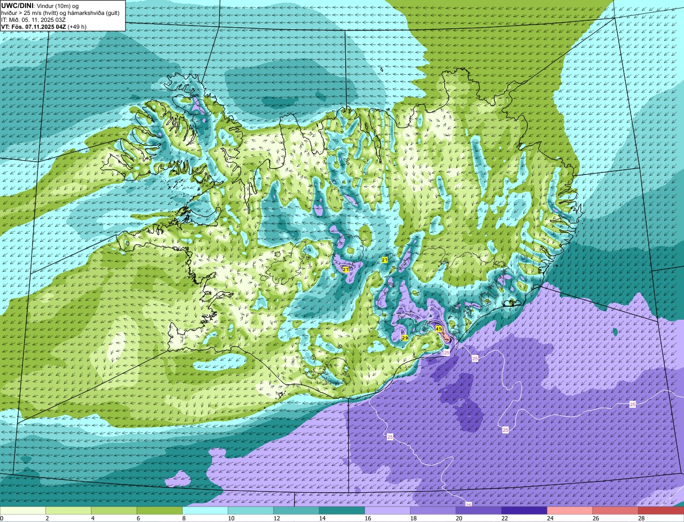Pick the 12–14 m/s teal legend swatch
684x522 pixels.
tap(297, 510)
